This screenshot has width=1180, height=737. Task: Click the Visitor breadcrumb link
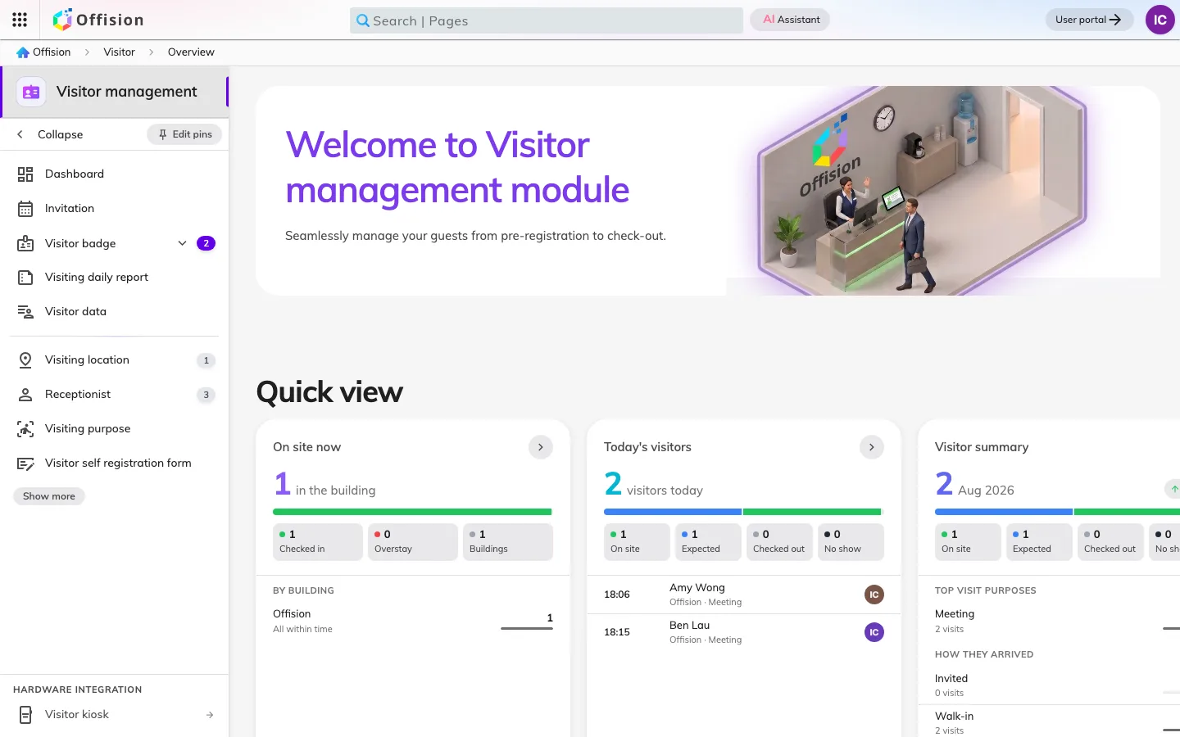pos(120,52)
